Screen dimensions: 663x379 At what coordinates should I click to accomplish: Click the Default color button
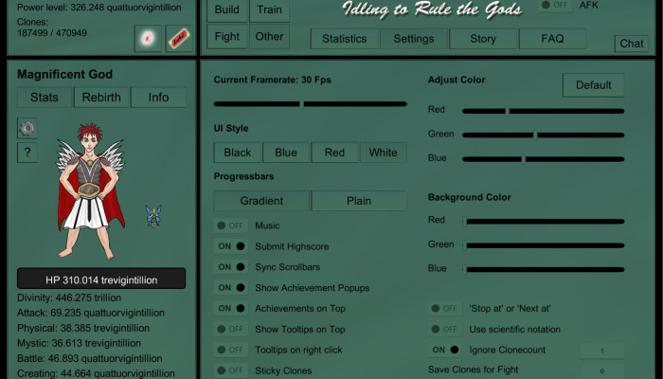593,85
